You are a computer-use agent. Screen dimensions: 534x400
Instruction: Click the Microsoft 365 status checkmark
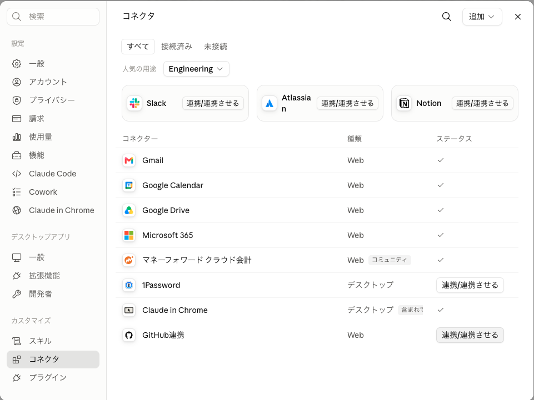(440, 235)
